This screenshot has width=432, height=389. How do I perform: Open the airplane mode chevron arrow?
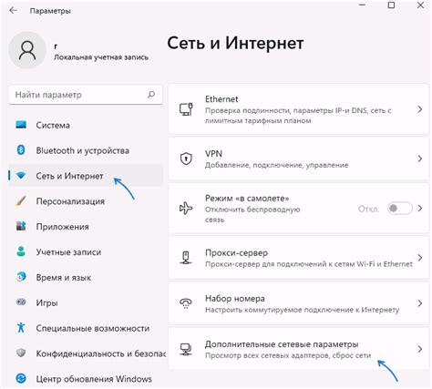420,209
